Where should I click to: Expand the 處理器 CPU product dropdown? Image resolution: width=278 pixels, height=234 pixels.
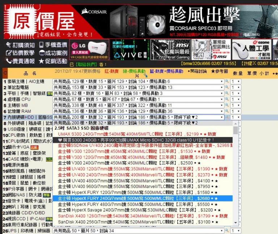pyautogui.click(x=138, y=99)
